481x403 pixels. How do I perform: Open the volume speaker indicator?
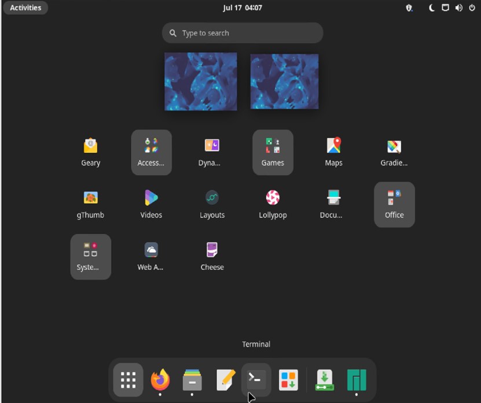(x=458, y=8)
